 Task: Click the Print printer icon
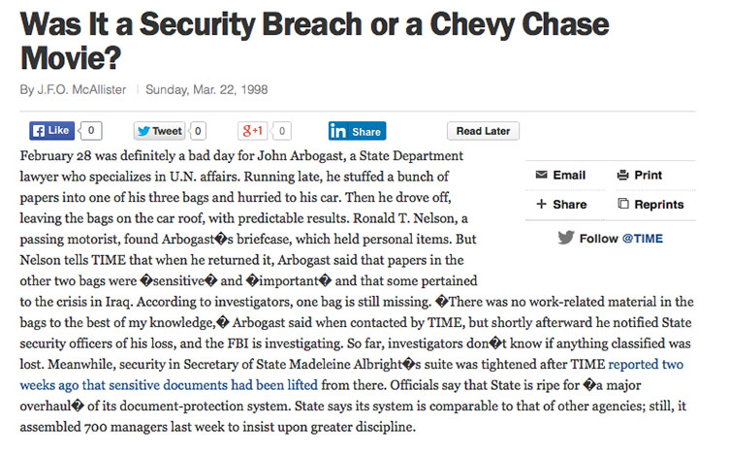click(x=623, y=176)
